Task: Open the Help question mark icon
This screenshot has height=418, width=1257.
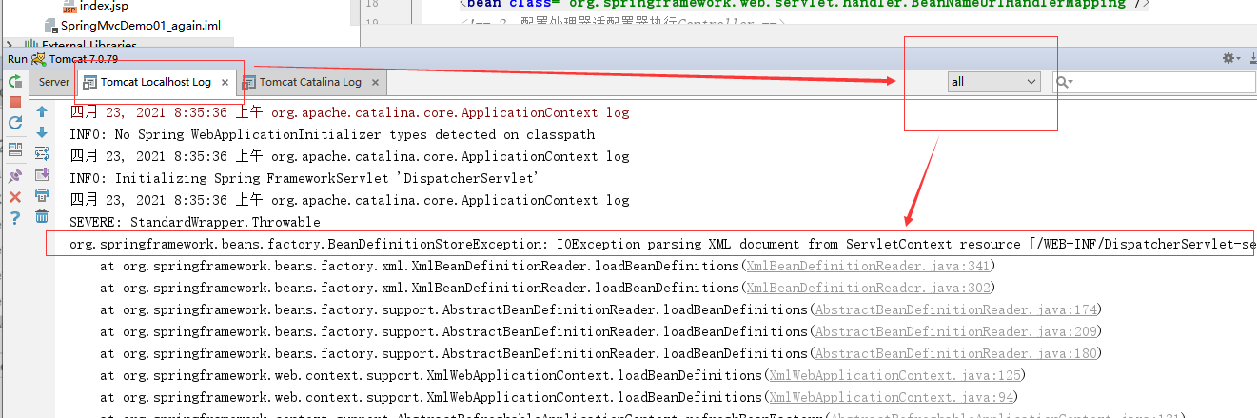Action: pos(15,218)
